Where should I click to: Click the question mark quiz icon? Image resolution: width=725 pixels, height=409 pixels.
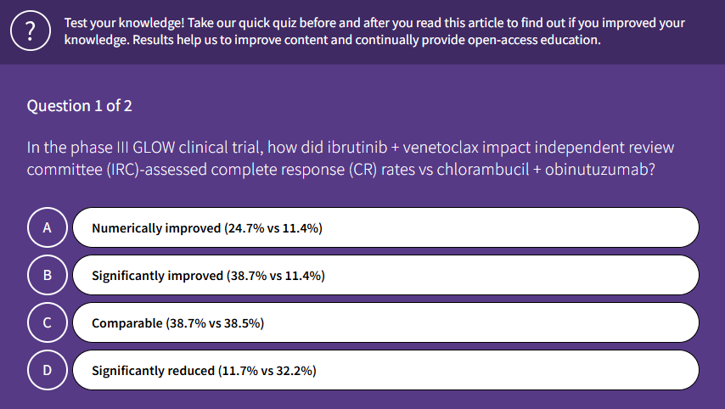point(31,31)
